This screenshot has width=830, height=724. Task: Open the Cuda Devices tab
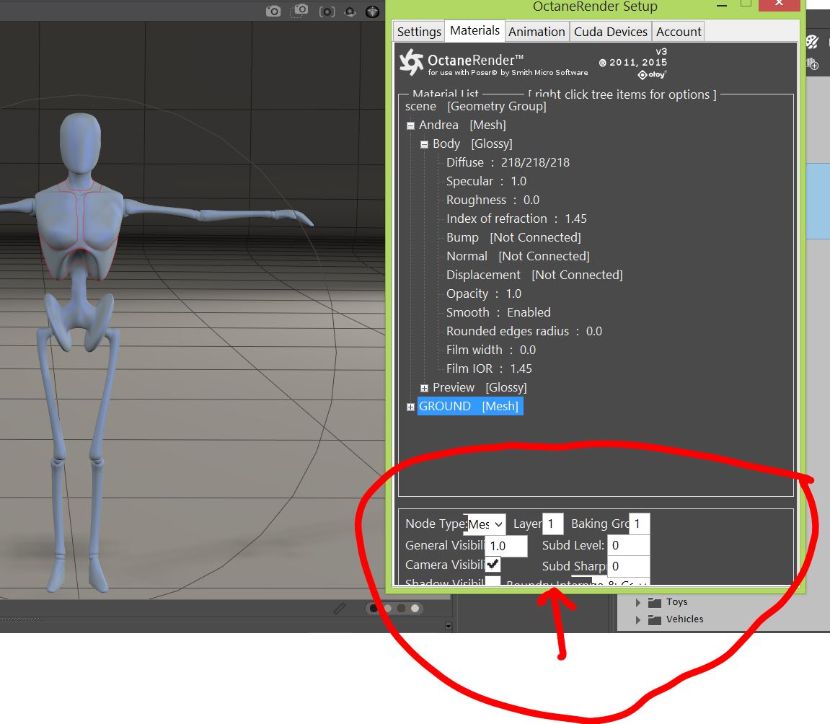610,32
